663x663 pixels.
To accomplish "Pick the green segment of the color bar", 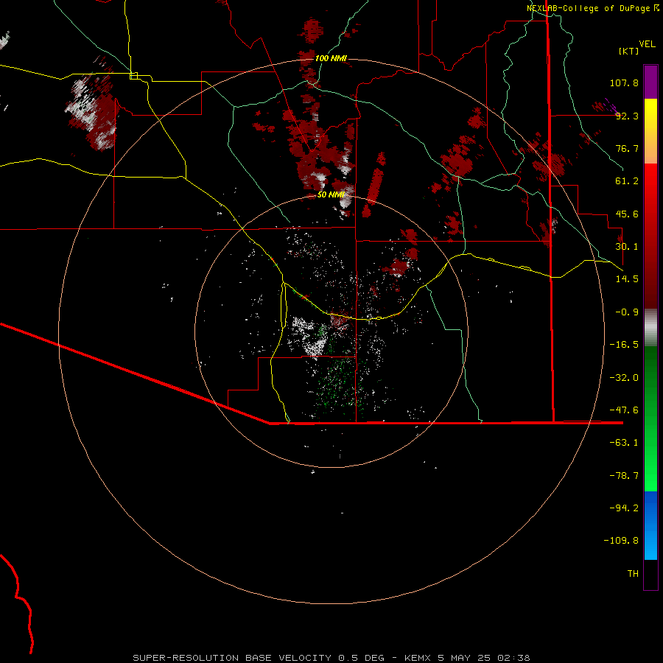I will tap(650, 418).
